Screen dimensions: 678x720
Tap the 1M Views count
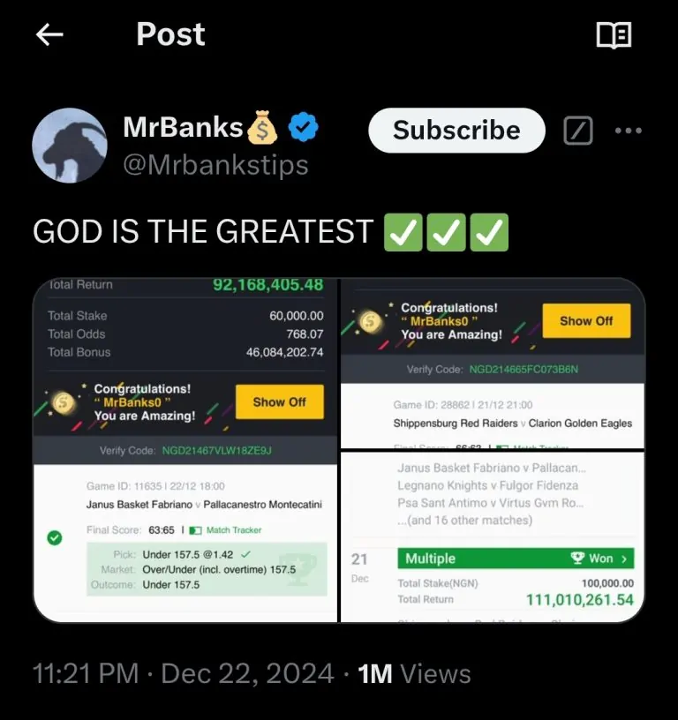point(414,674)
